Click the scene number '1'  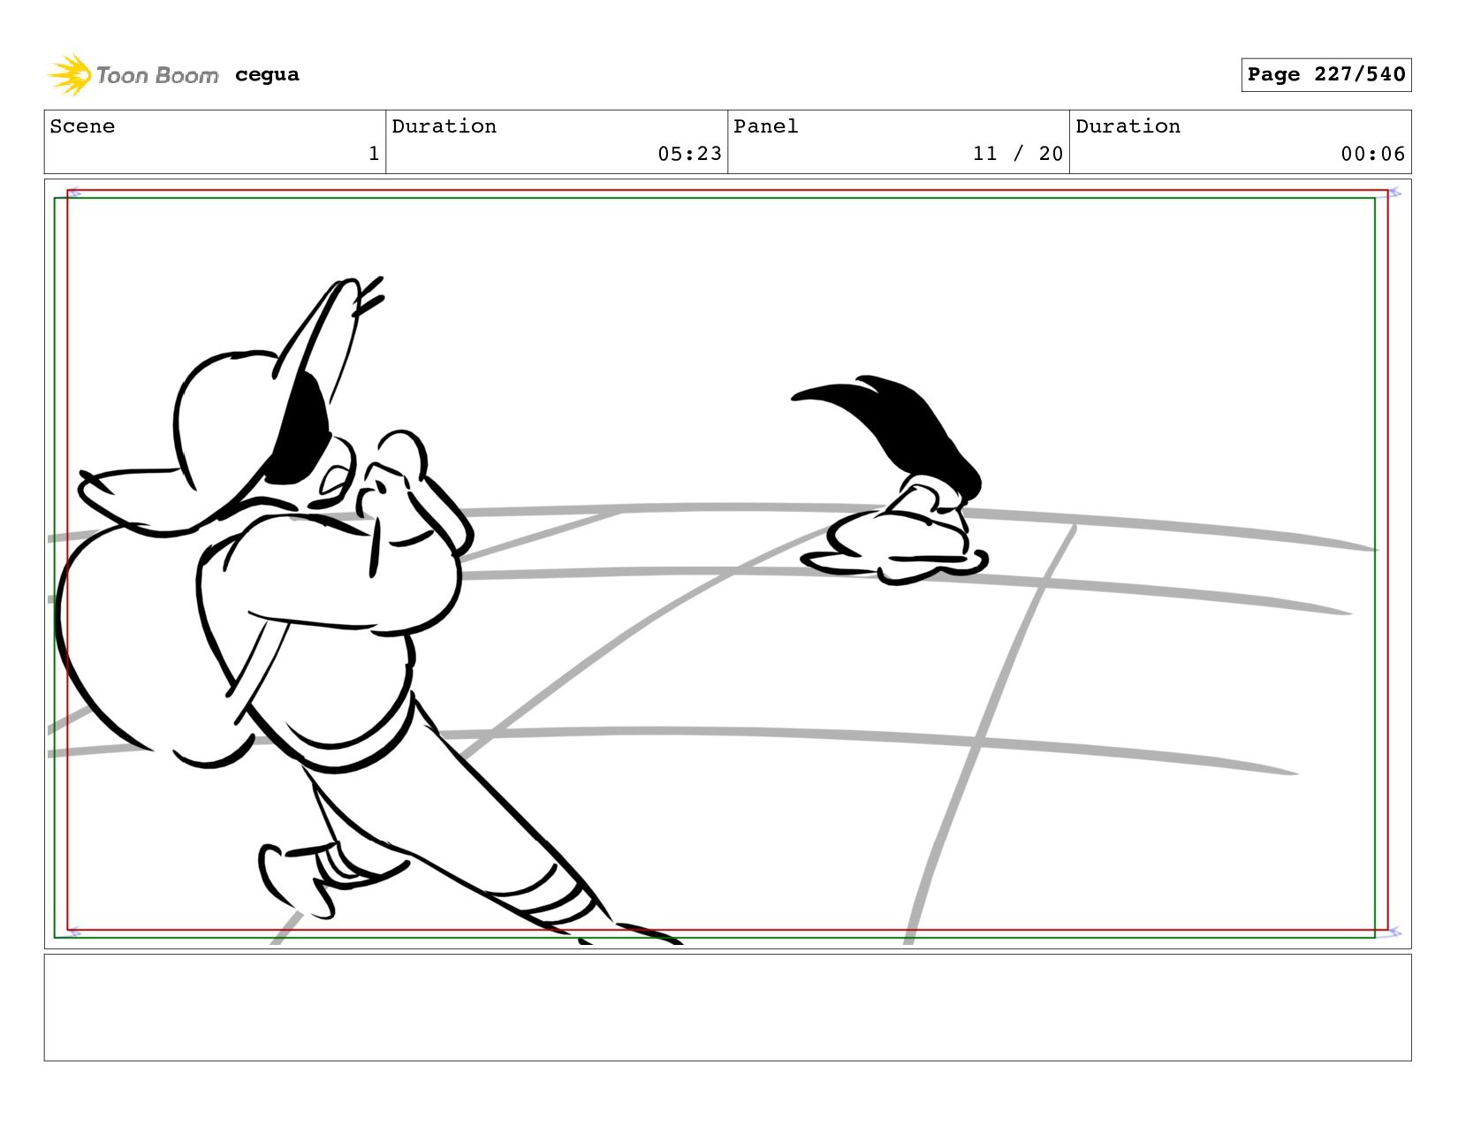[x=374, y=154]
